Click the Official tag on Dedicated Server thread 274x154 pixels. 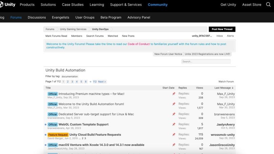pyautogui.click(x=52, y=114)
